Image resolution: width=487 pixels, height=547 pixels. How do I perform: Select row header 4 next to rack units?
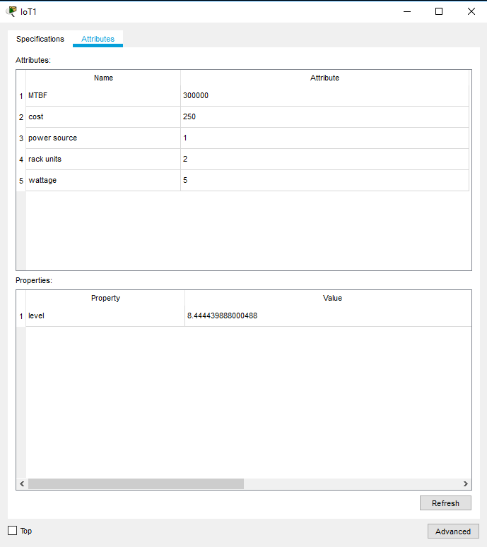(x=21, y=160)
